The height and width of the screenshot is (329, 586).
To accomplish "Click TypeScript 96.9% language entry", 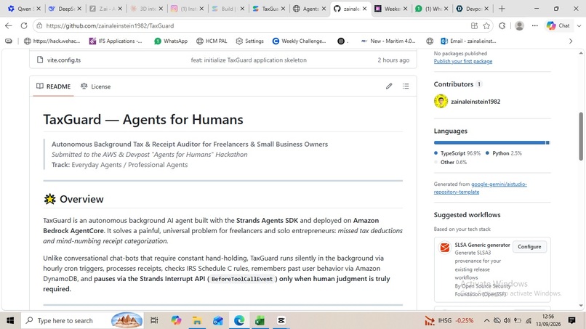I will tap(457, 153).
